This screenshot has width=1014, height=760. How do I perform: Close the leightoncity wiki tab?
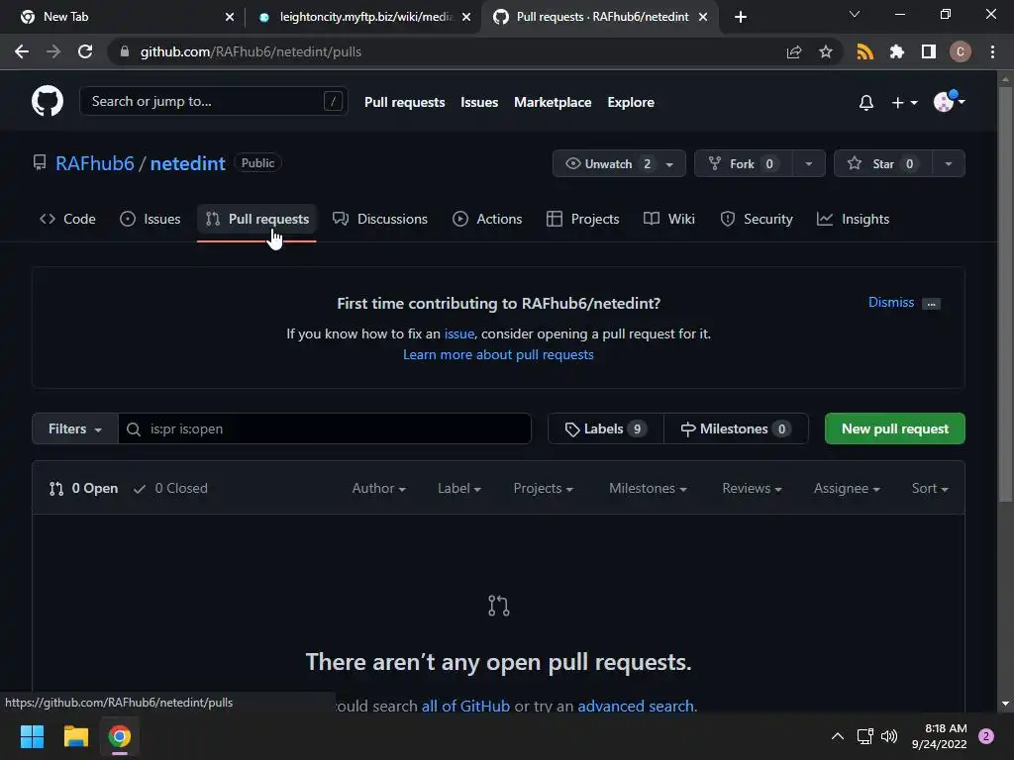466,18
